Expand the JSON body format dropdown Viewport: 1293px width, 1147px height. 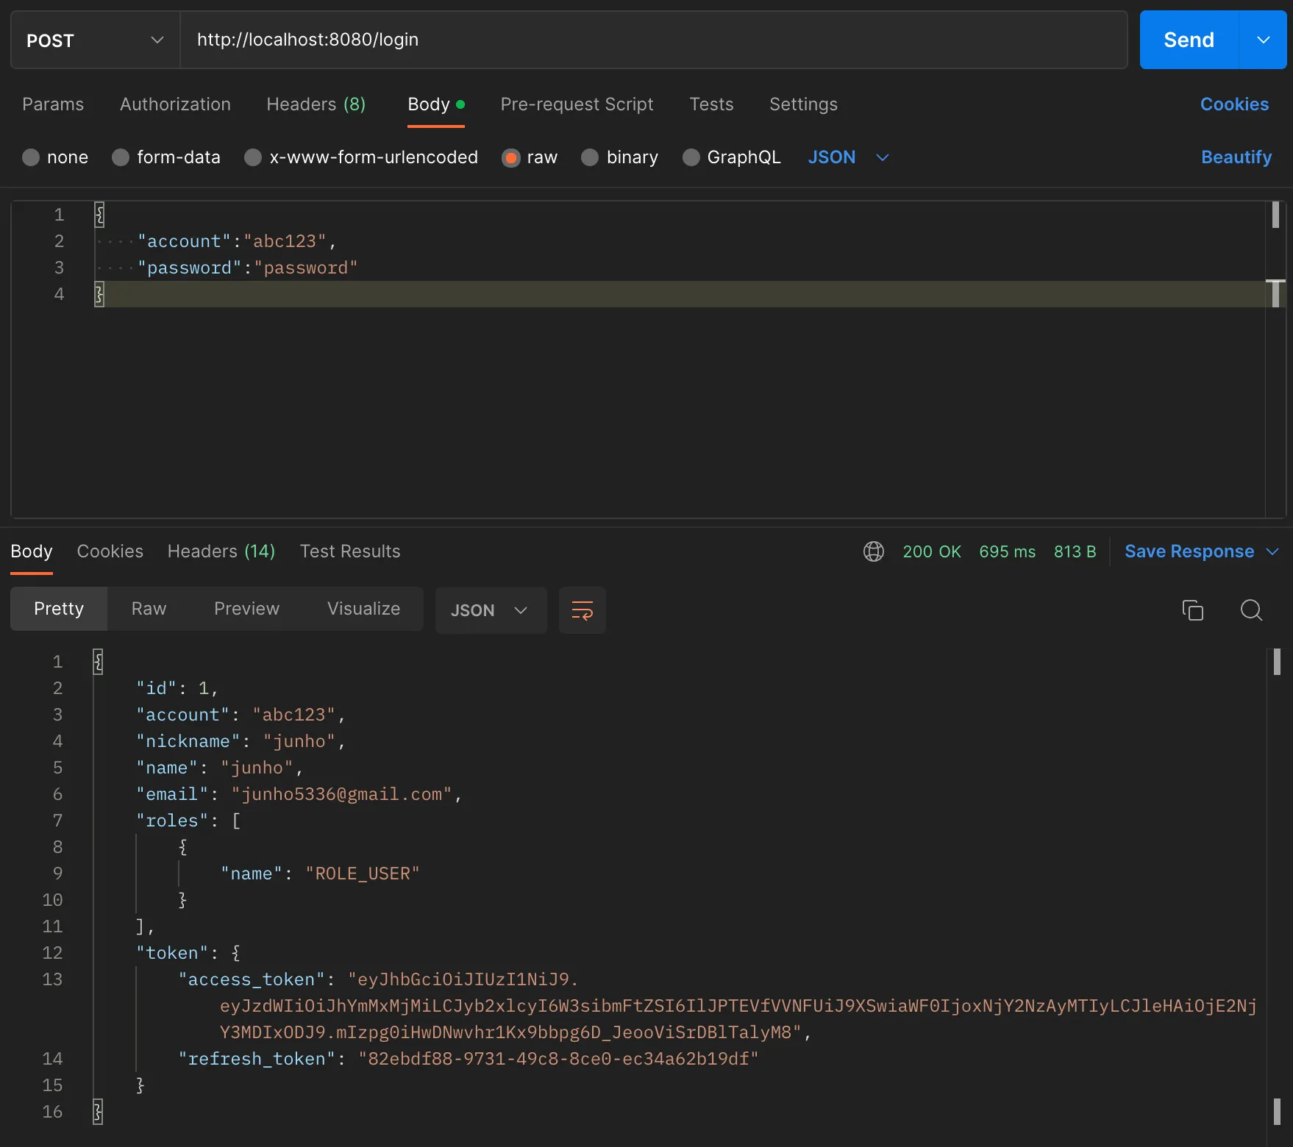coord(849,157)
